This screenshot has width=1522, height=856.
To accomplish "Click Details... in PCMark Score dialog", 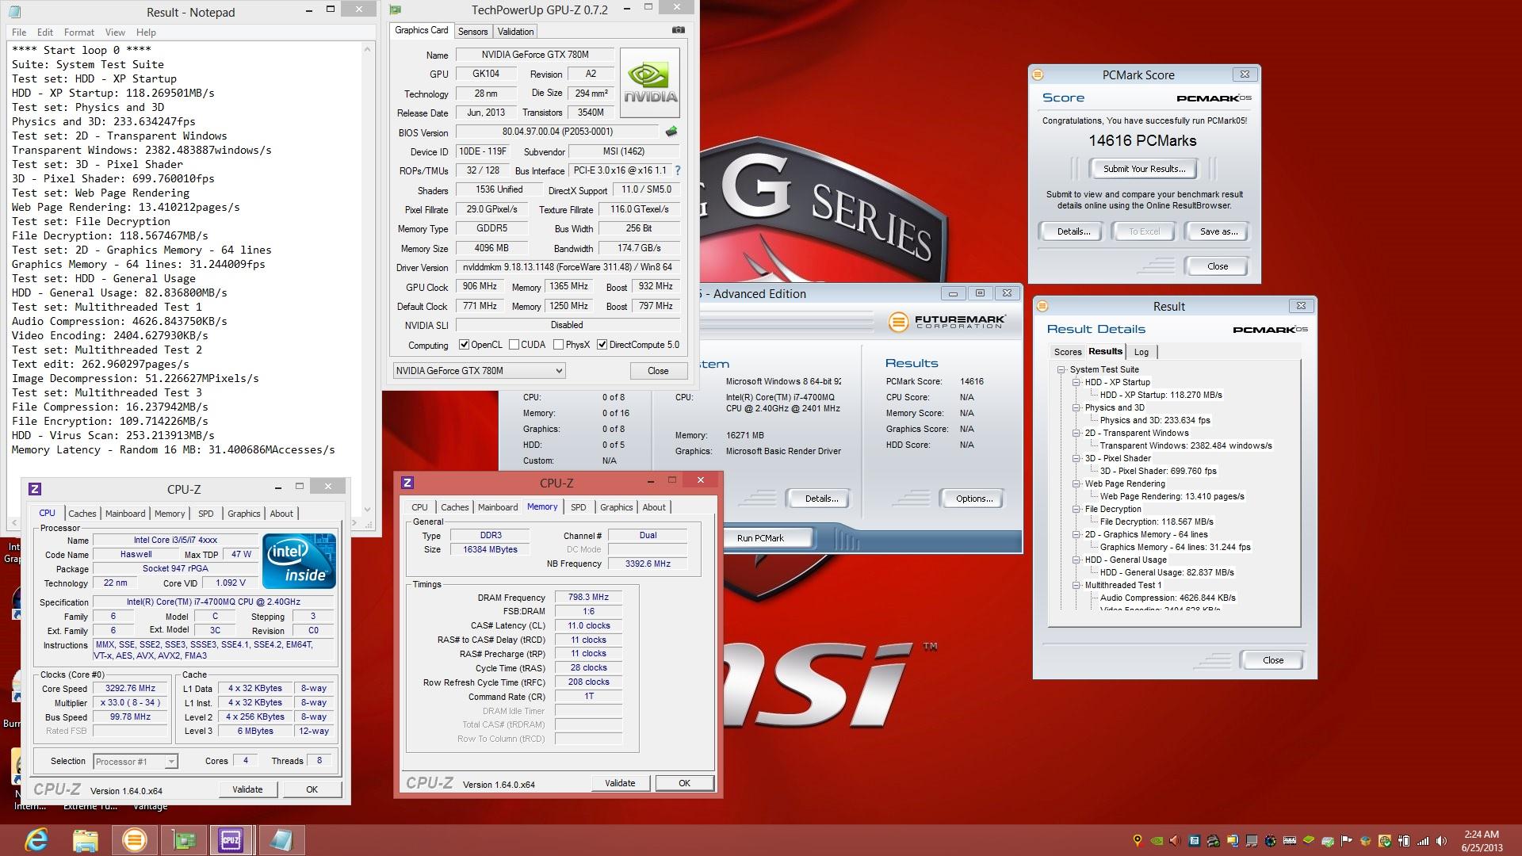I will coord(1073,231).
